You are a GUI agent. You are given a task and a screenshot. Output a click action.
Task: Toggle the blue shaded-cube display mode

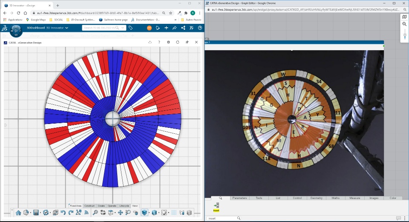144,213
